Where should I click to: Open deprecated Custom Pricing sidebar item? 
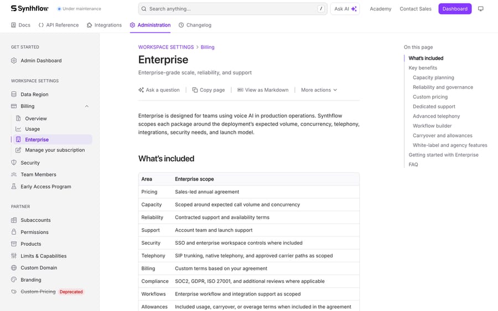click(48, 292)
